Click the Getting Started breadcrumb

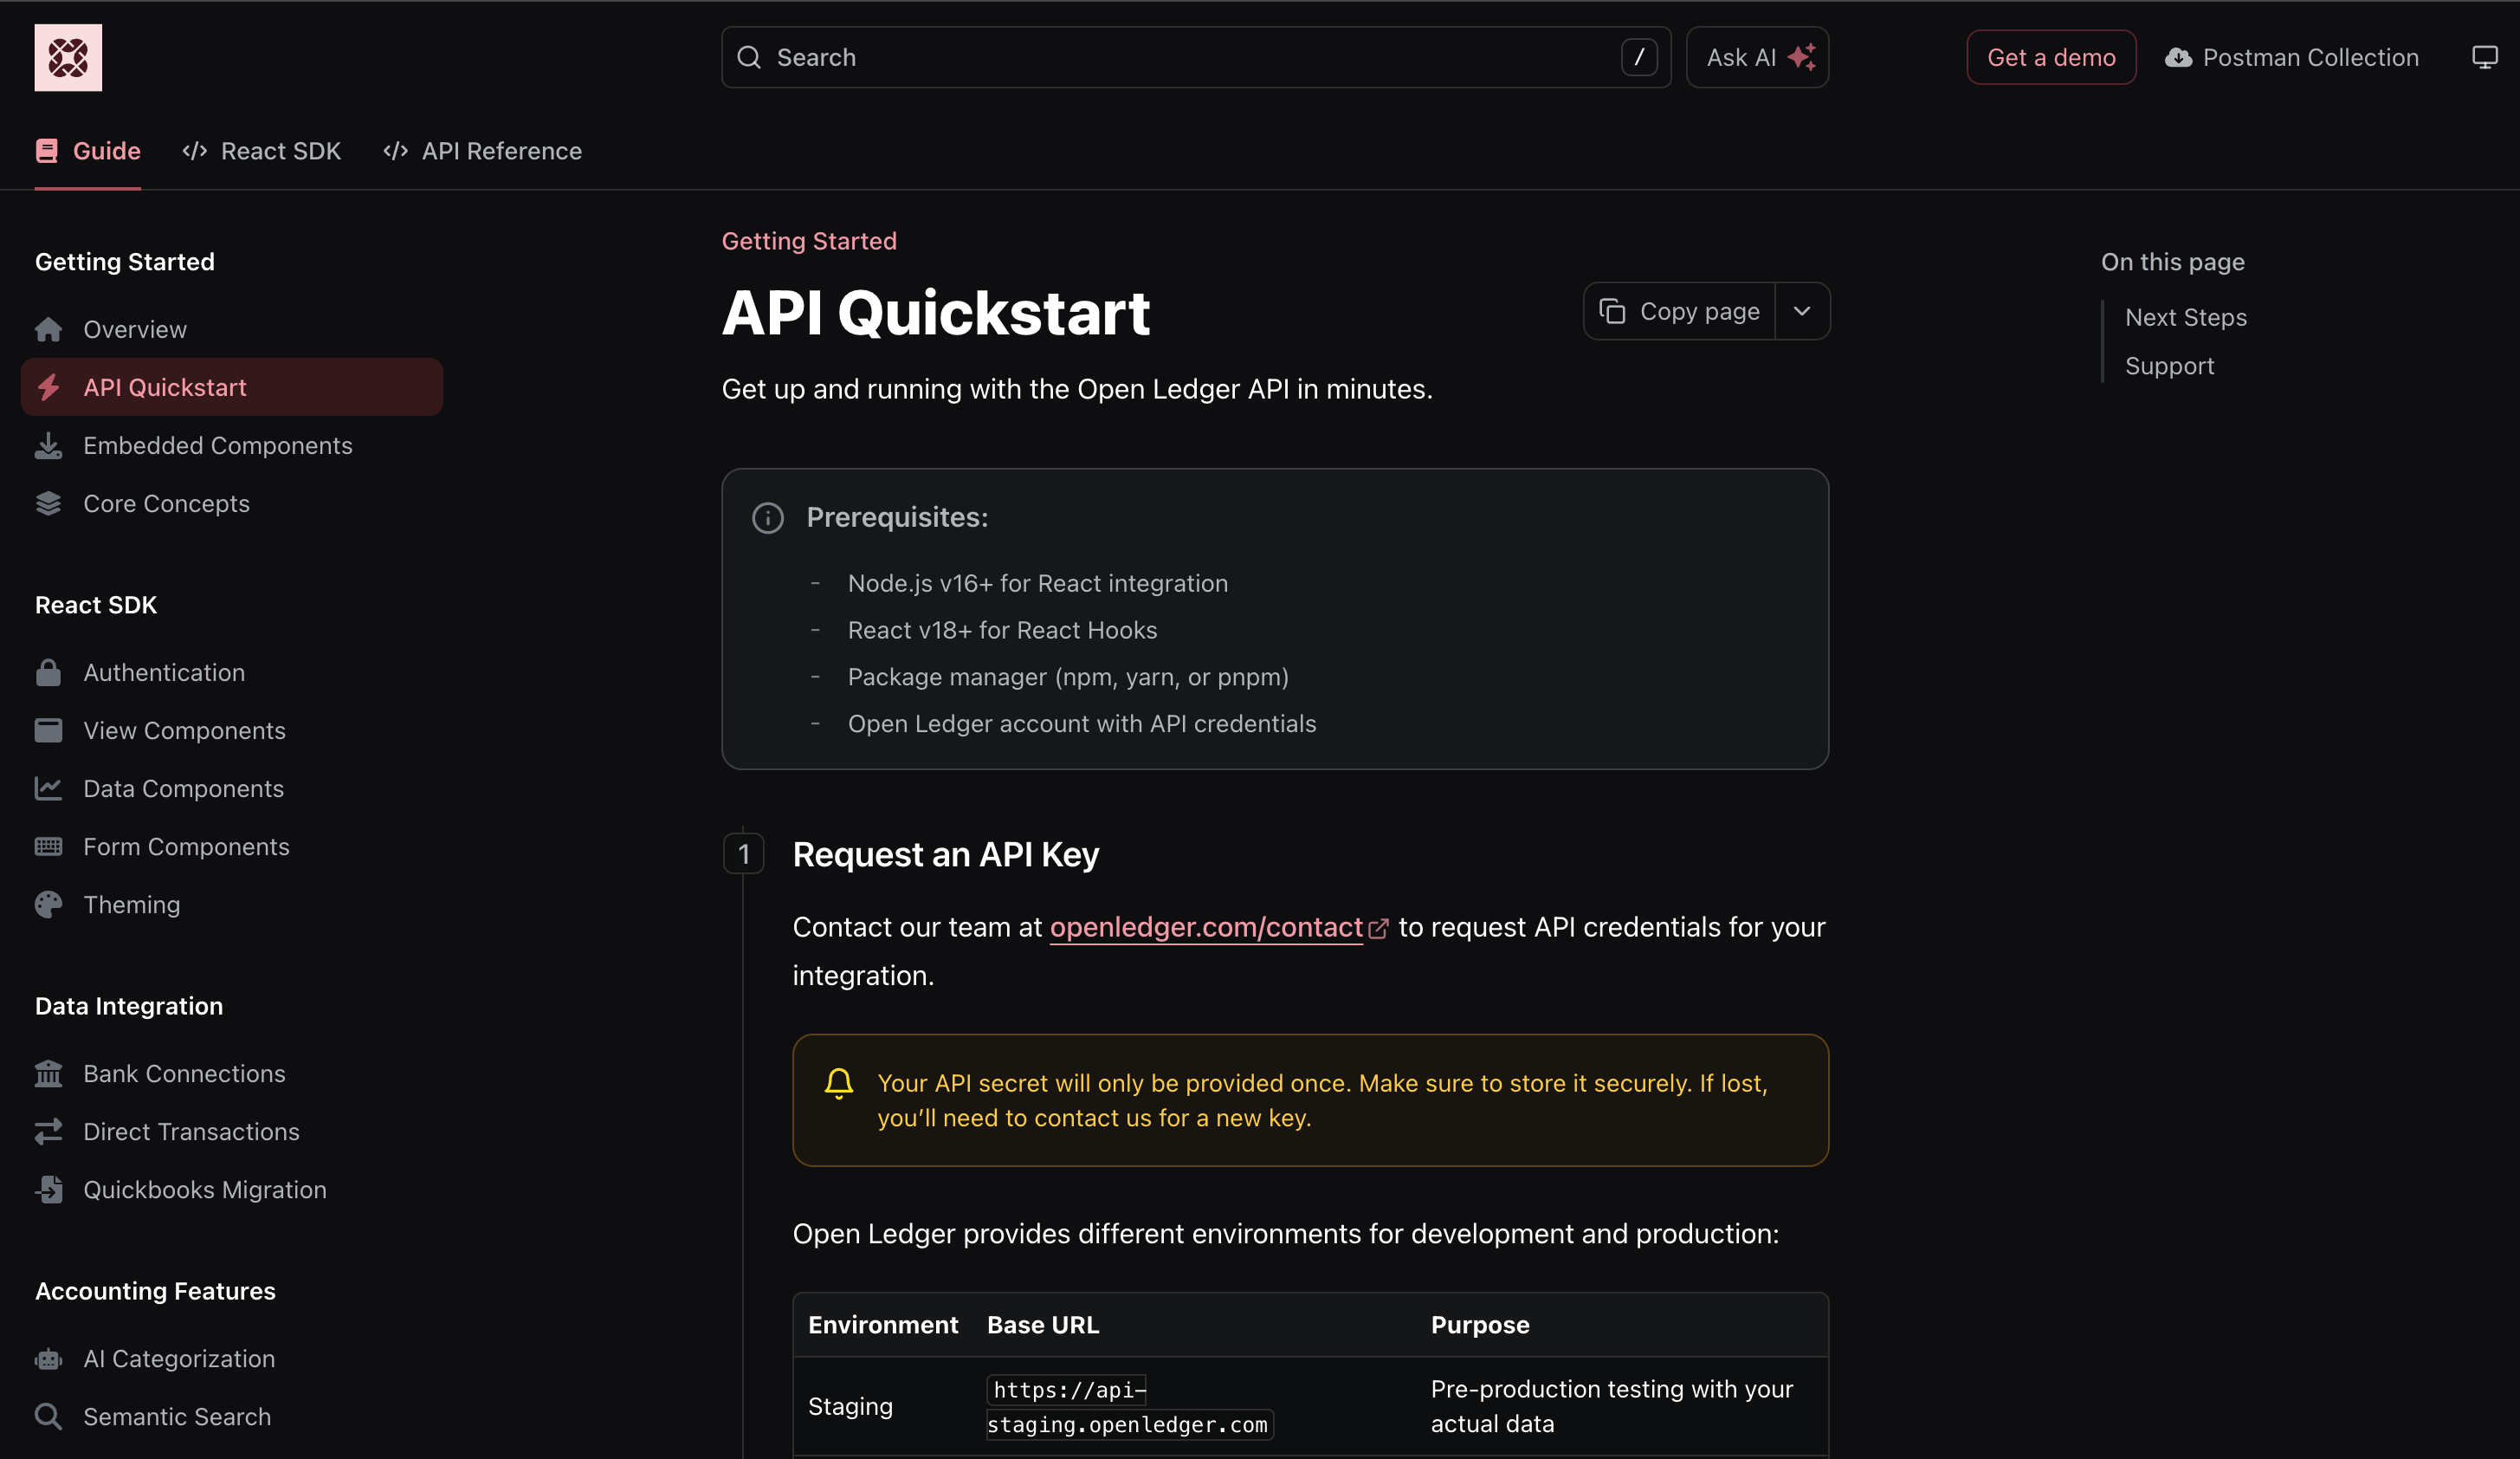click(809, 241)
